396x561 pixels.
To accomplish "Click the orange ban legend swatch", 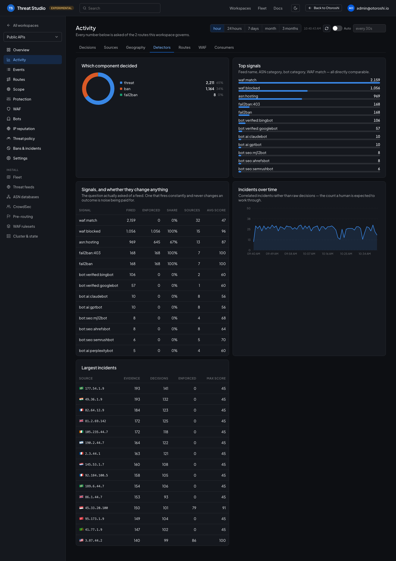I will (121, 89).
